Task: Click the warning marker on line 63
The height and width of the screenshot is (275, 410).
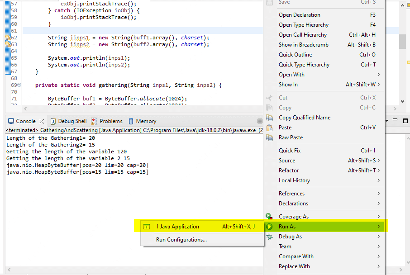Action: click(x=8, y=44)
